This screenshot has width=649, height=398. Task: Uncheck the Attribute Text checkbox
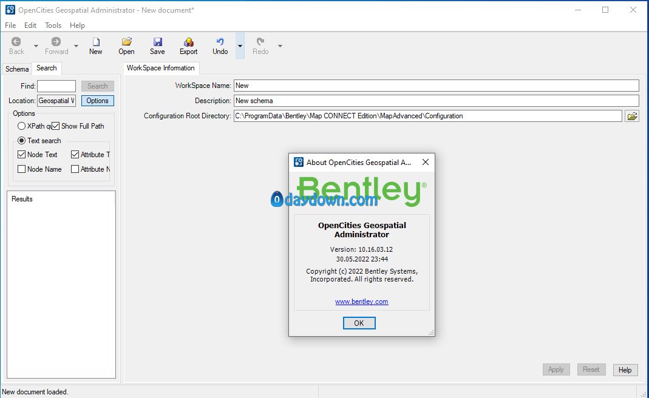tap(75, 154)
